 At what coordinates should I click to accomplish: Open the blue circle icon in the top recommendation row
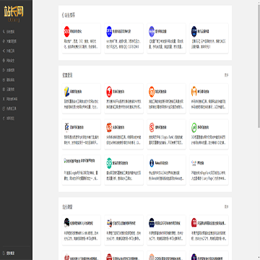pyautogui.click(x=109, y=31)
